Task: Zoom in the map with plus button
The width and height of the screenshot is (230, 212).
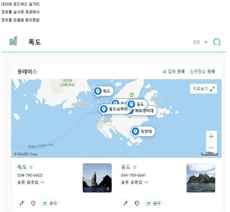Action: click(x=211, y=136)
